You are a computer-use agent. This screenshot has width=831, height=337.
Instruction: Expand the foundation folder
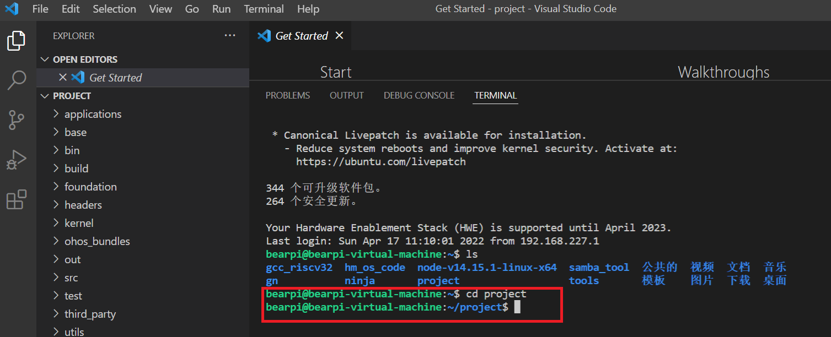(x=143, y=187)
